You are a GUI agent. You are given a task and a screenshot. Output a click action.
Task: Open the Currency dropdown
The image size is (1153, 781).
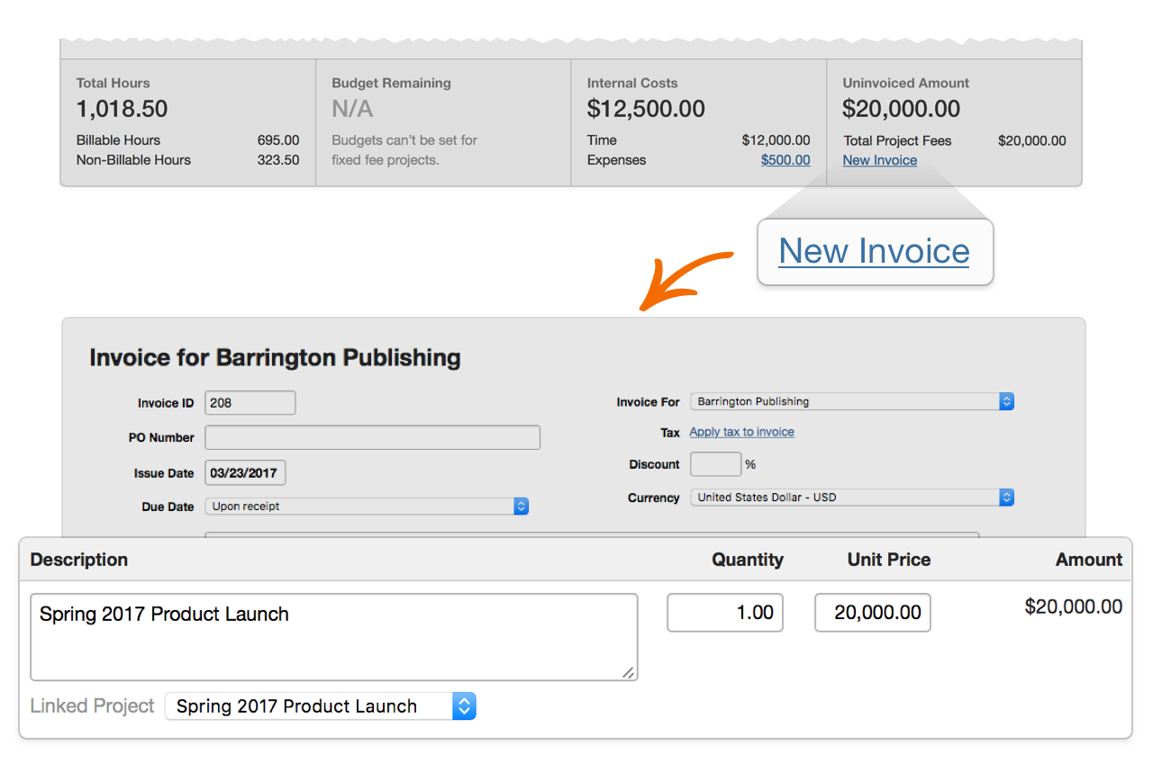(851, 497)
